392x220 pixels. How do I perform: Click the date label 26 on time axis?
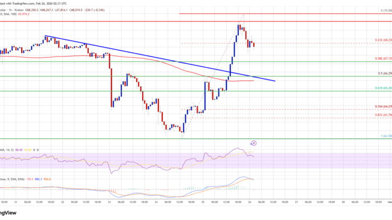(x=249, y=202)
